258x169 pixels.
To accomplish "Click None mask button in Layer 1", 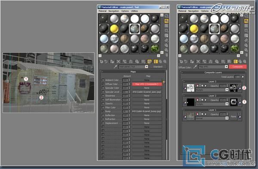I will (233, 117).
